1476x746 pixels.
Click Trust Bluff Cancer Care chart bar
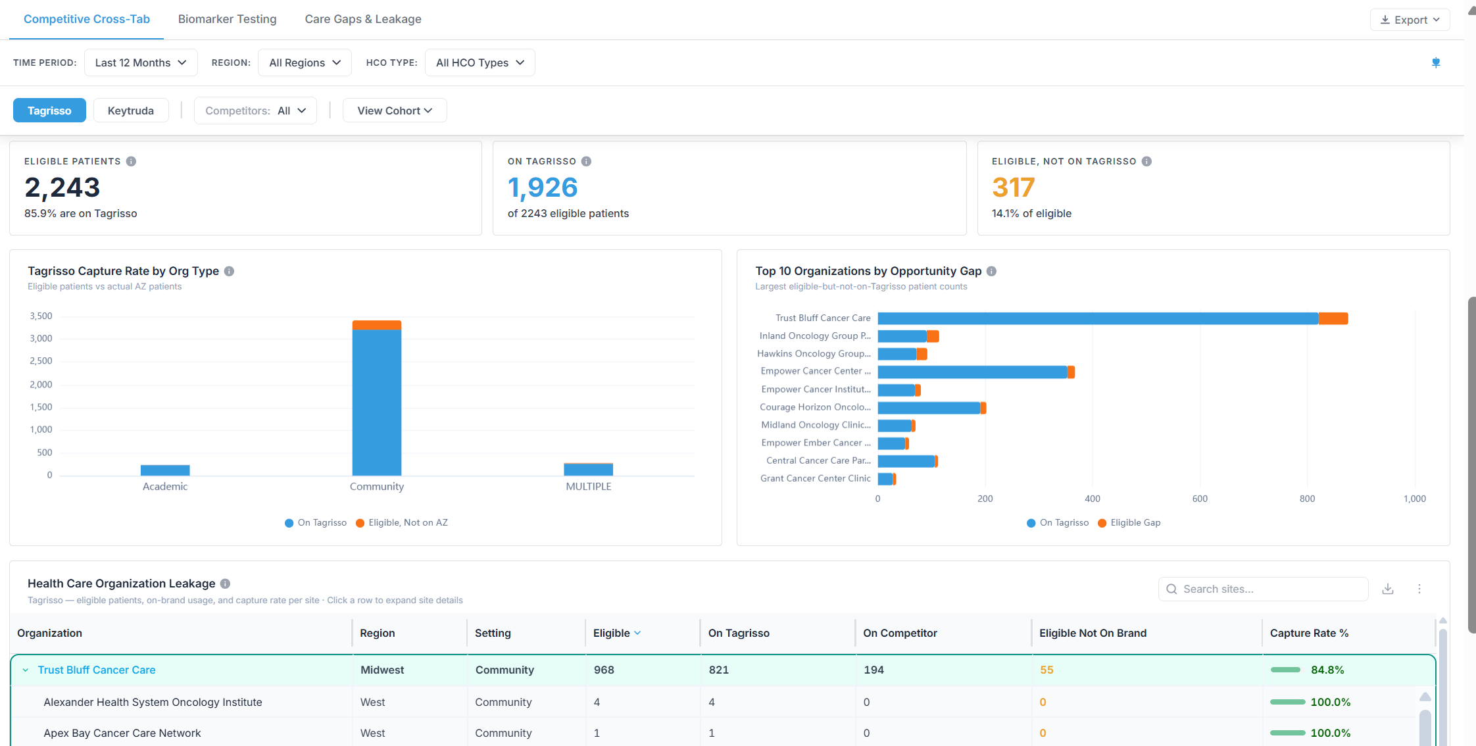(1113, 318)
